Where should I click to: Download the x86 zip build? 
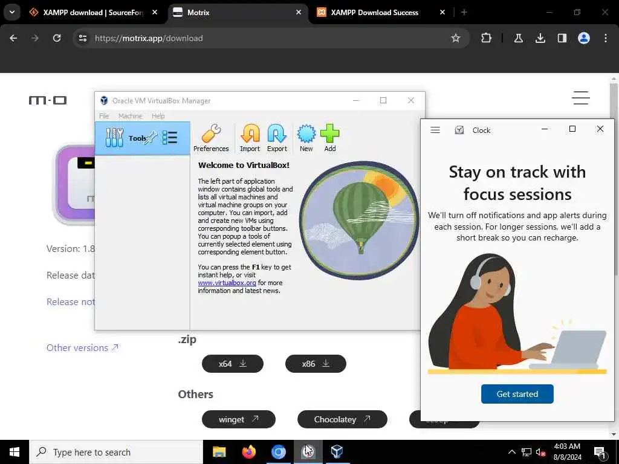[316, 363]
